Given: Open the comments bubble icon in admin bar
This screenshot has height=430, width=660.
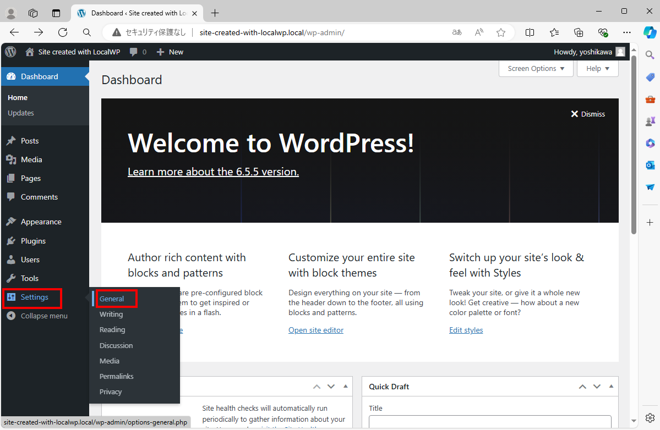Looking at the screenshot, I should coord(134,52).
